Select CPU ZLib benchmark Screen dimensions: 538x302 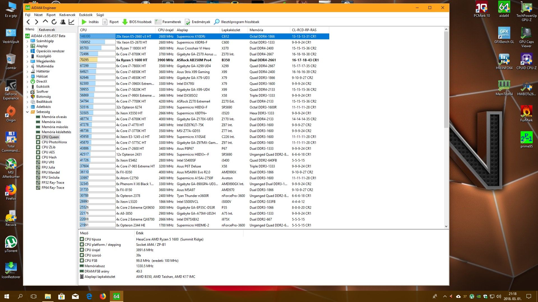click(x=48, y=147)
